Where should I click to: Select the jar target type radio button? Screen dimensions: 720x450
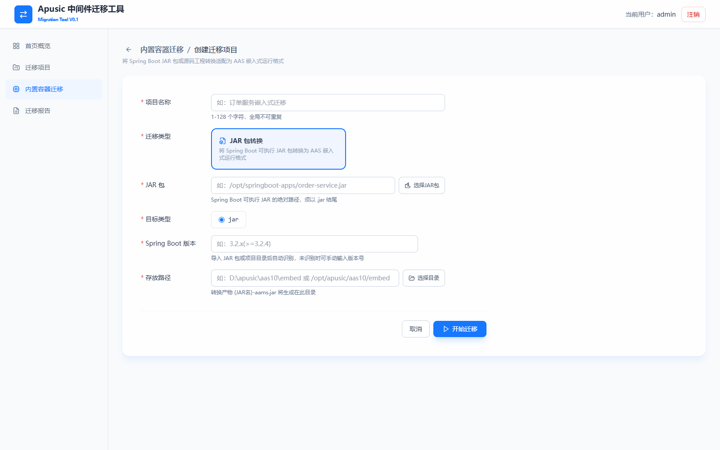221,220
